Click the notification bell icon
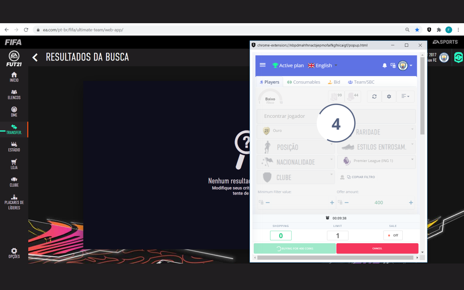Image resolution: width=464 pixels, height=290 pixels. 385,66
